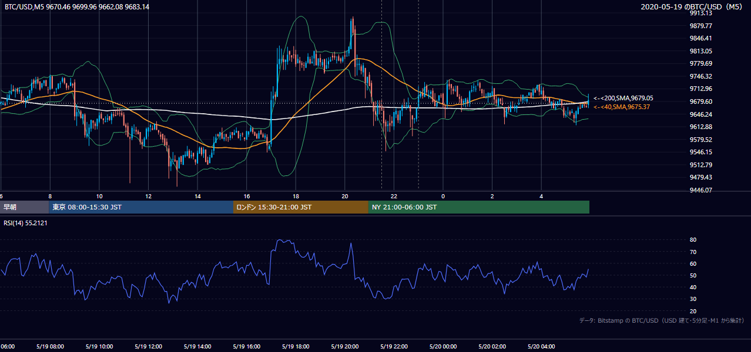751x352 pixels.
Task: Click price axis value 9913.13
Action: click(x=701, y=13)
